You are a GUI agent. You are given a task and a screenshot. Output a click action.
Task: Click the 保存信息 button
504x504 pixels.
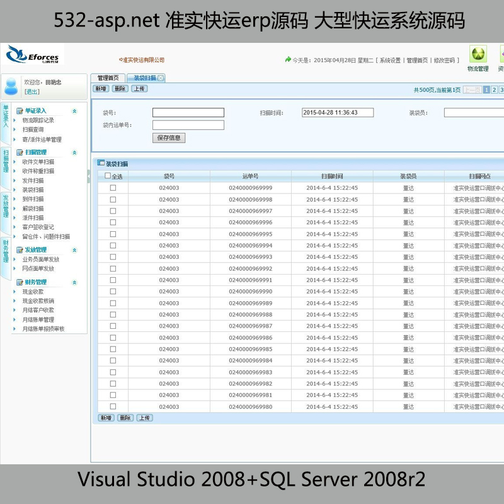pos(169,138)
